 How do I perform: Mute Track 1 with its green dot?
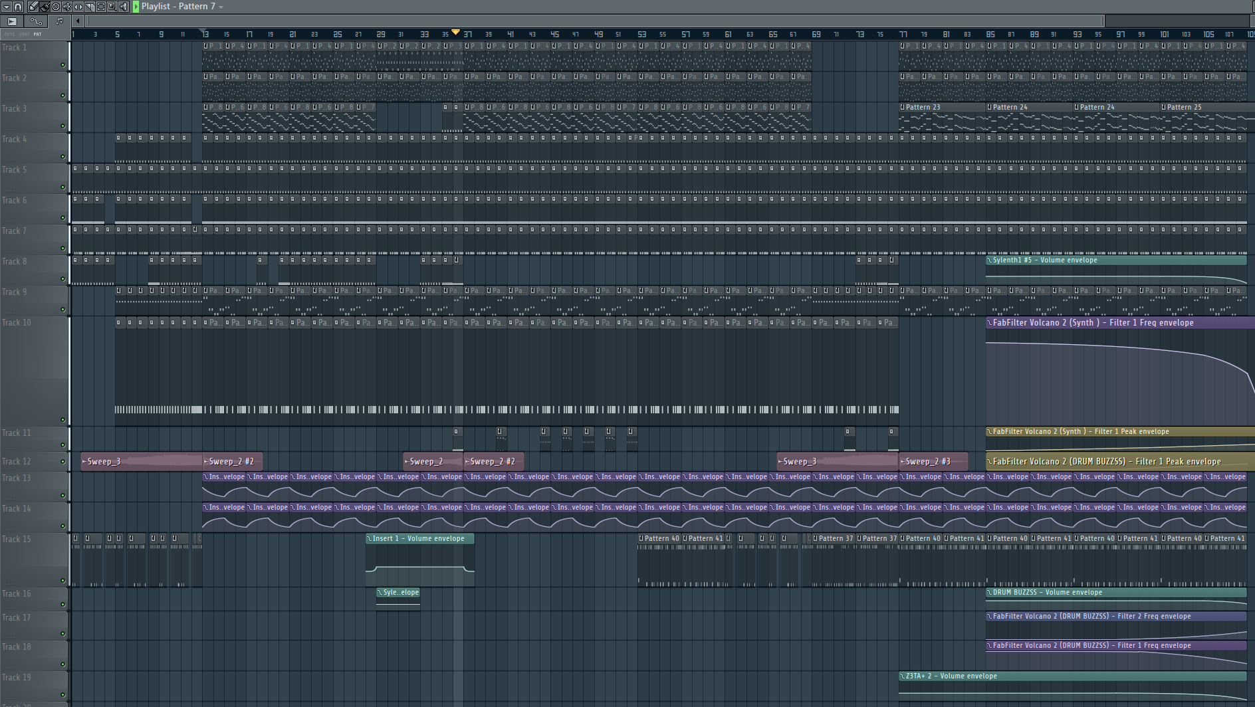[63, 65]
